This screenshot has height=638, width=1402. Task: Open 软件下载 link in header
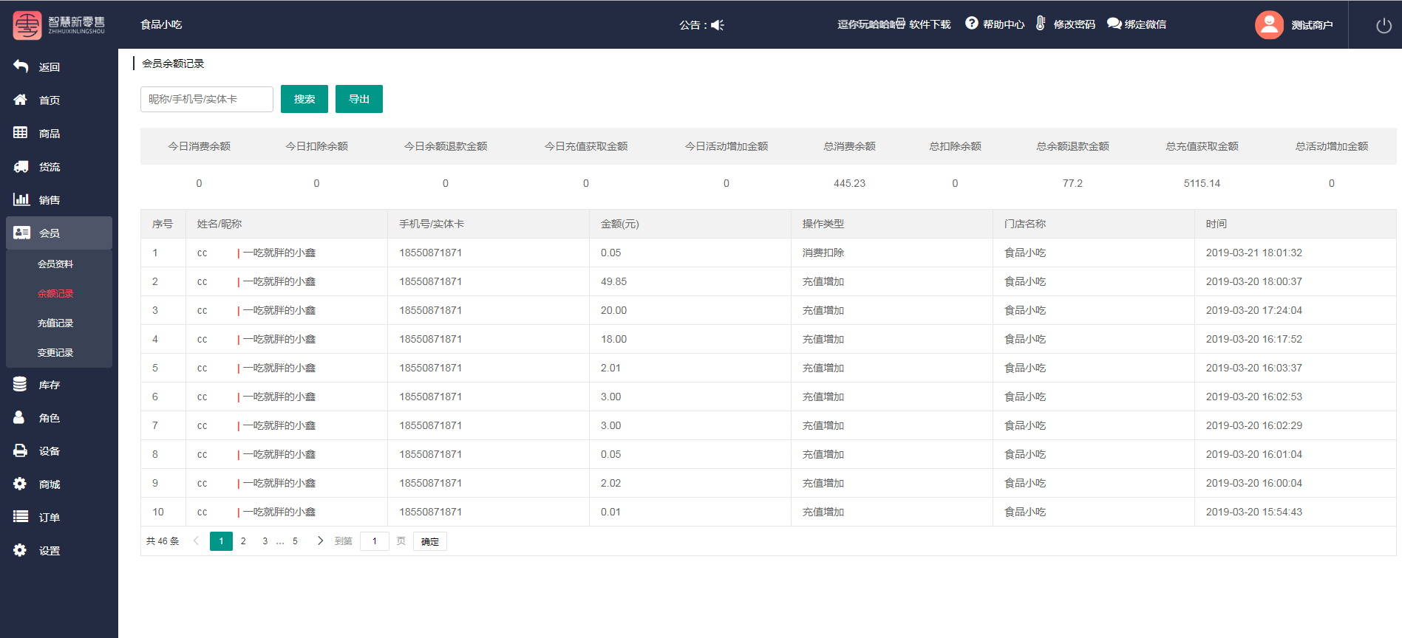[x=930, y=24]
